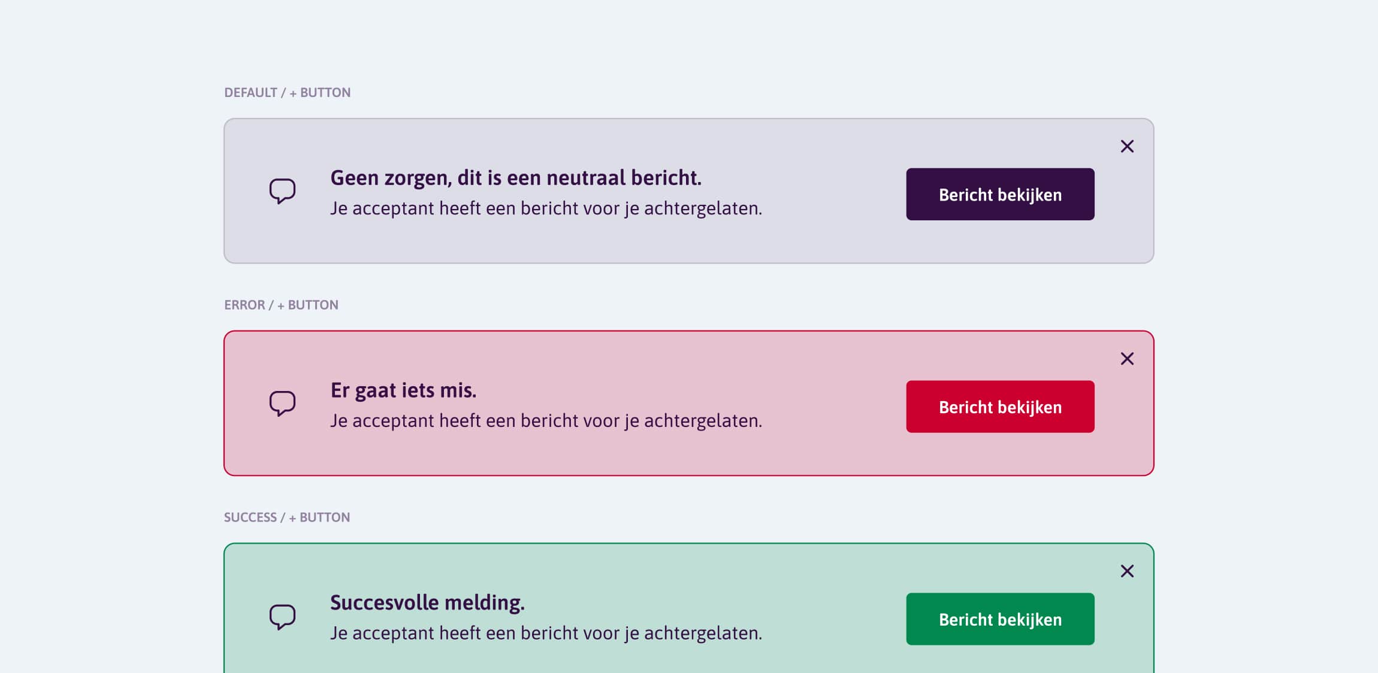The width and height of the screenshot is (1378, 673).
Task: Select the DEFAULT / + BUTTON label
Action: pos(287,92)
